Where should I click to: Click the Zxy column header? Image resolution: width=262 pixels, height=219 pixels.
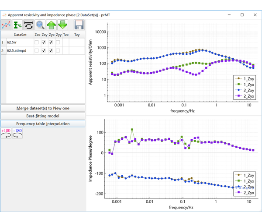tap(45, 35)
